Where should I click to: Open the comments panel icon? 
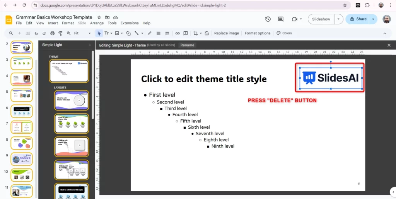(281, 19)
